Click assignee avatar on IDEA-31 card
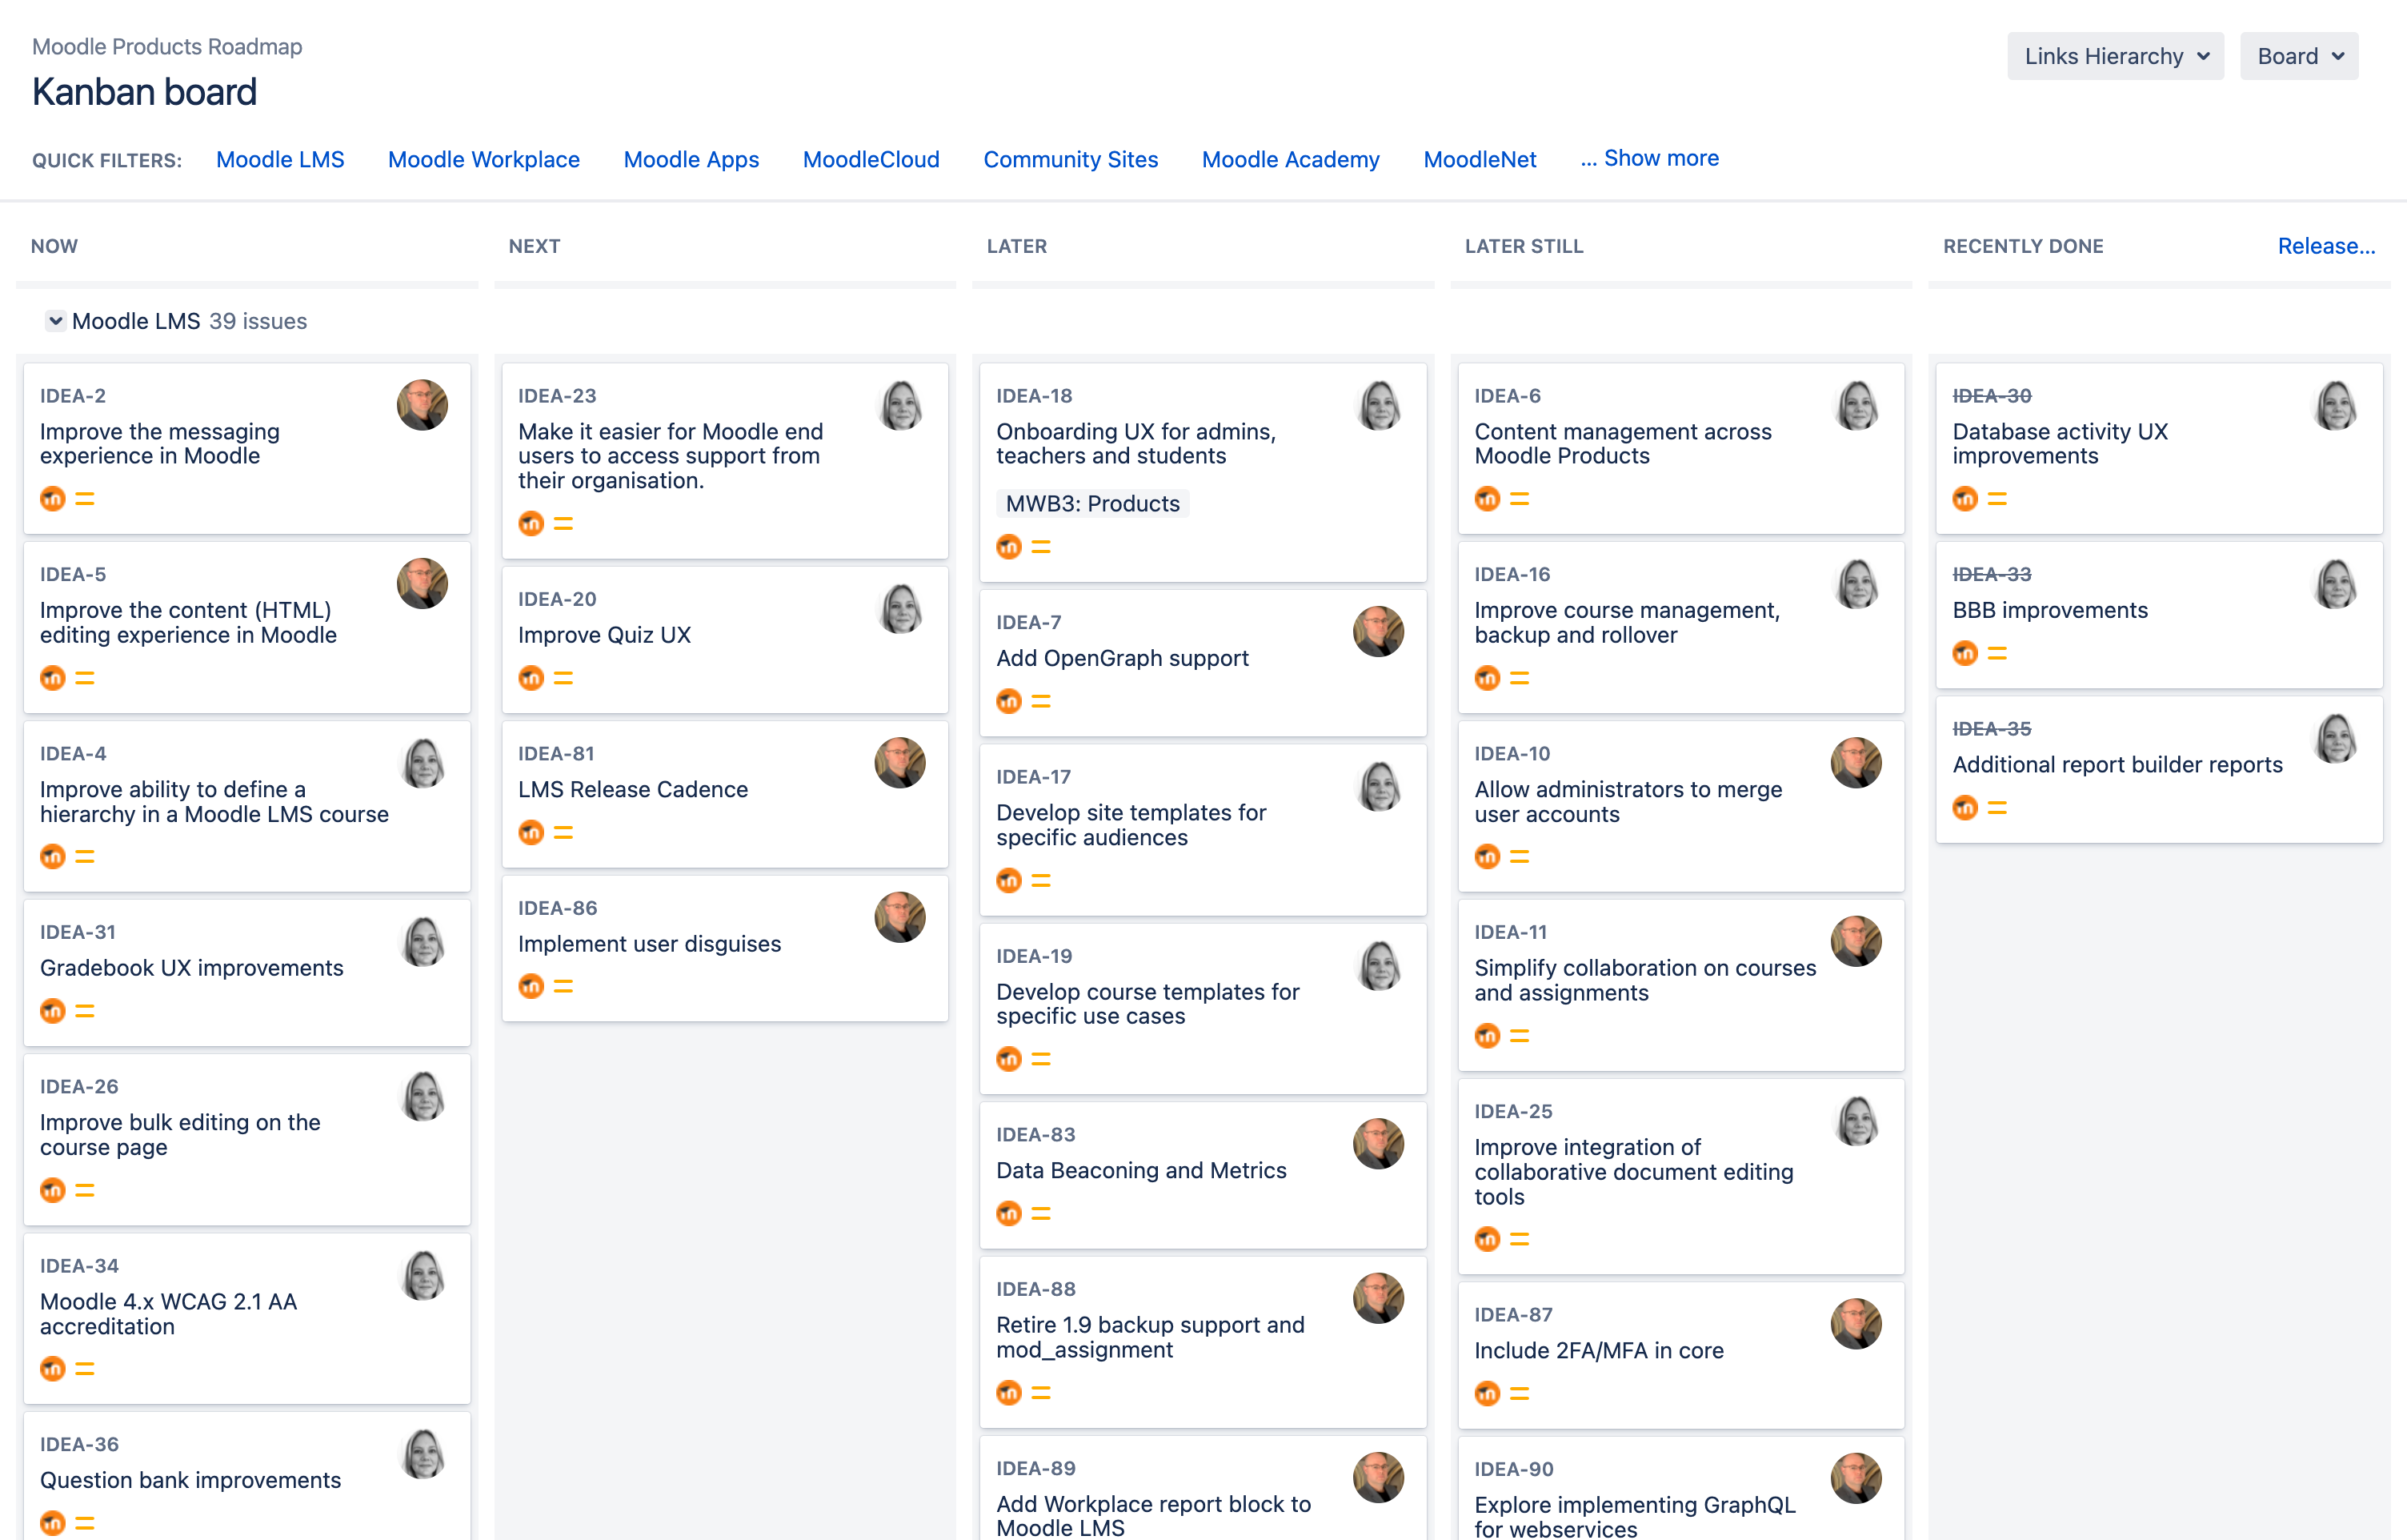Screen dimensions: 2407x1540 click(422, 942)
